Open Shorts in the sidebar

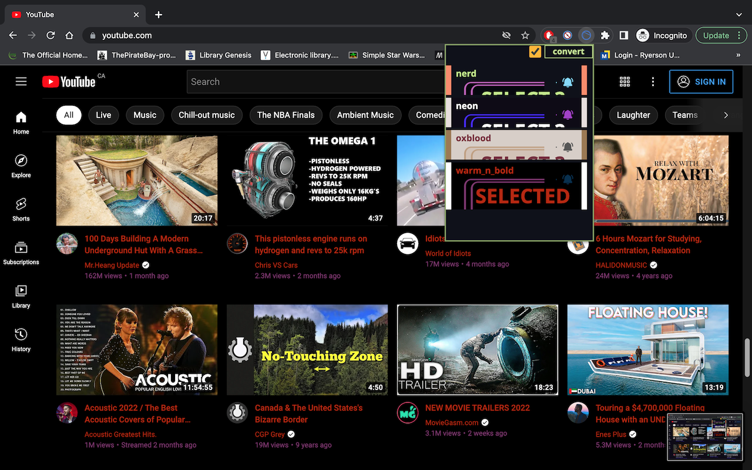click(21, 210)
